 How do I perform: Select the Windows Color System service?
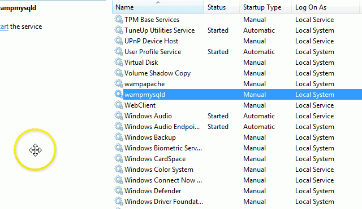[x=159, y=170]
